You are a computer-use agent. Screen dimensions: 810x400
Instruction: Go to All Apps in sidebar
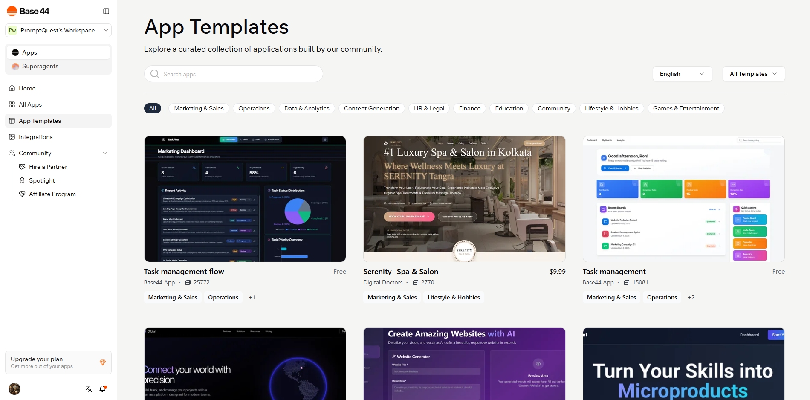[30, 104]
